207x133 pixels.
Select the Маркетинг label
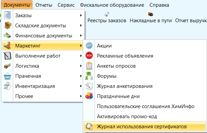click(28, 46)
